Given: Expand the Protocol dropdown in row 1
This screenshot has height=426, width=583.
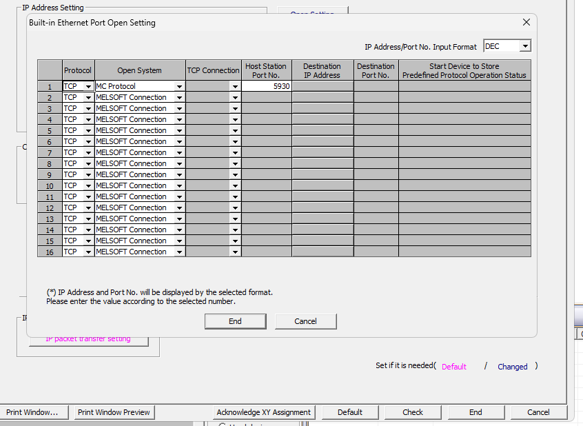Looking at the screenshot, I should click(x=88, y=87).
